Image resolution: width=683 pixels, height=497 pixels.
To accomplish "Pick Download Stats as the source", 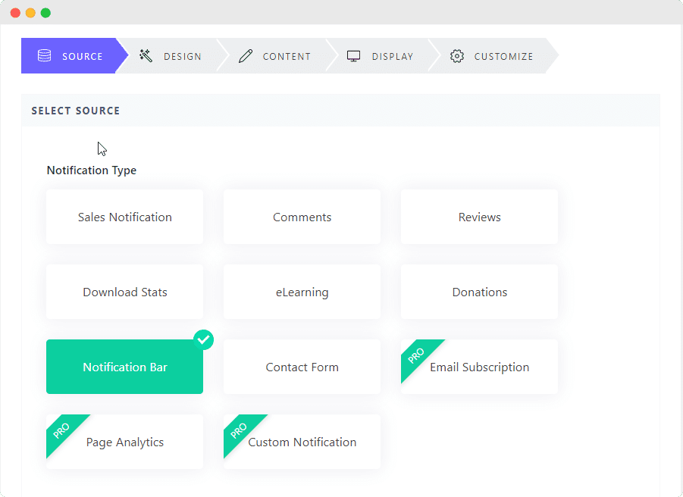I will pos(124,292).
